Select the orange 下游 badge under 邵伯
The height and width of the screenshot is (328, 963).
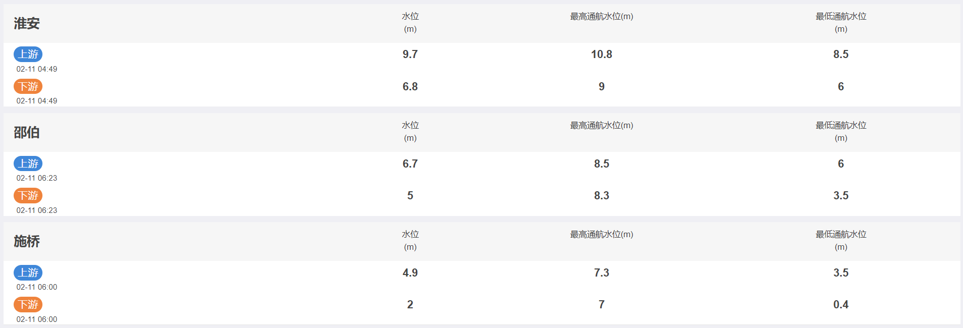[x=28, y=195]
